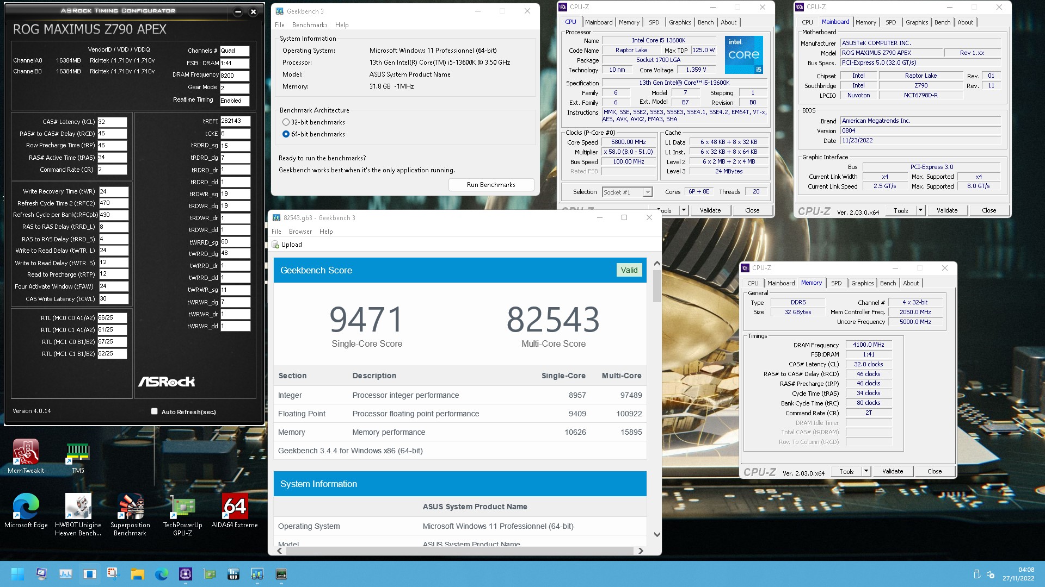Click the Geekbench 3 title bar icon
Image resolution: width=1045 pixels, height=587 pixels.
(280, 11)
